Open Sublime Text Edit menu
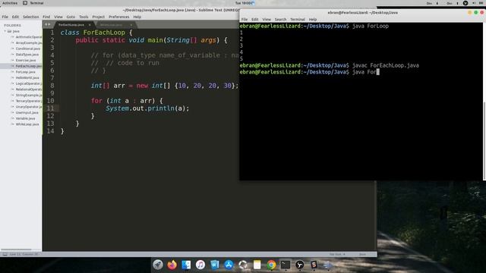Screen dimensions: 486x273 (x=15, y=17)
